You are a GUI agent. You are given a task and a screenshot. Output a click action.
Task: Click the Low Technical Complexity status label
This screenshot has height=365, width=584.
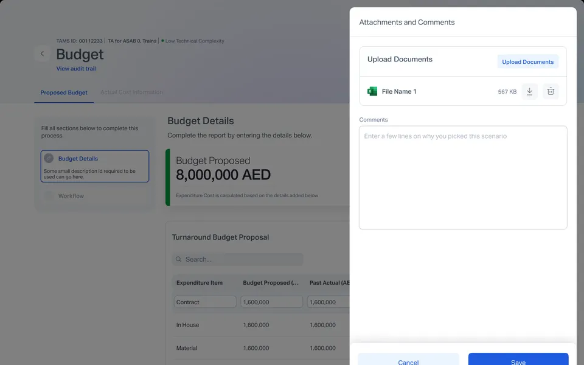[x=195, y=41]
